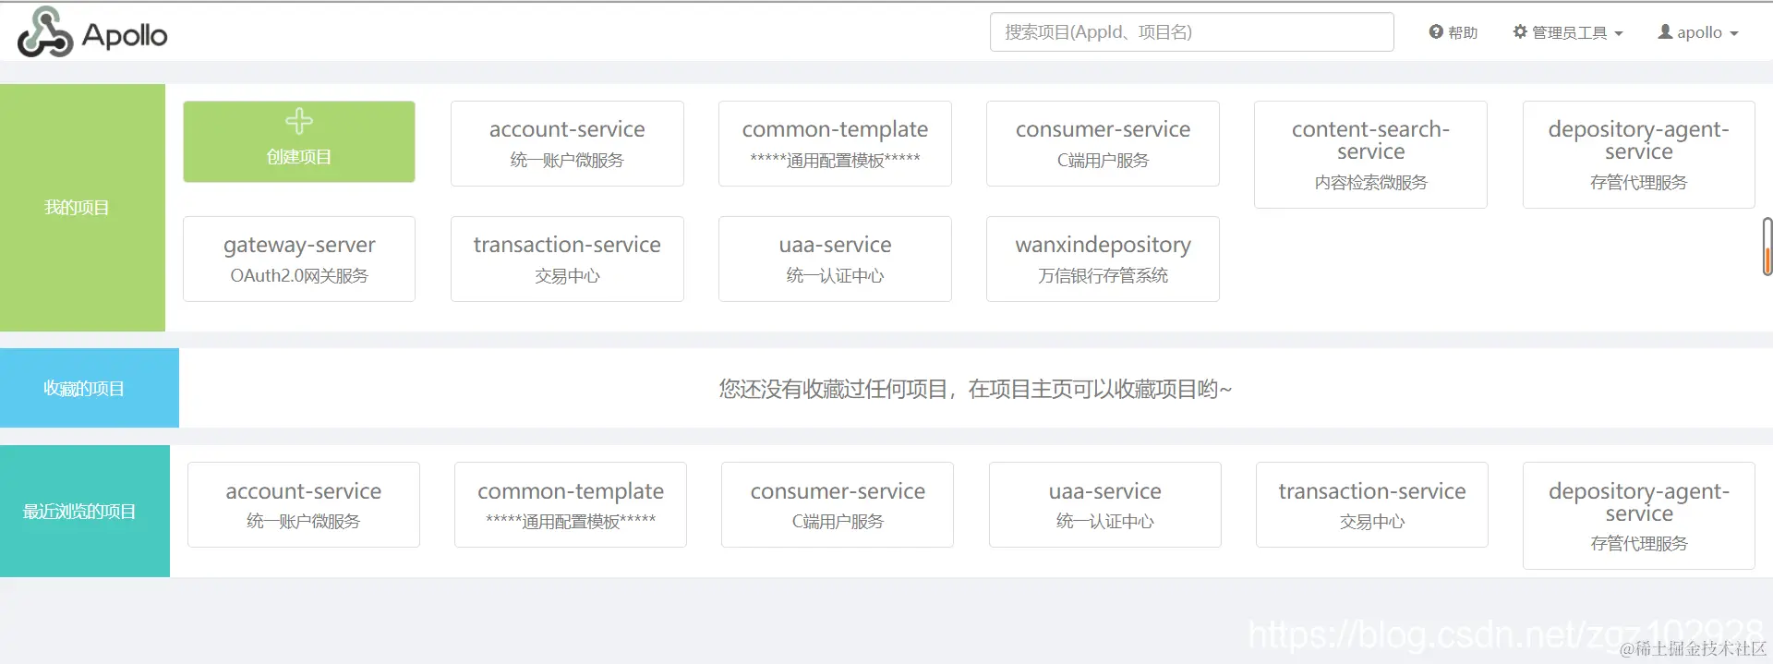1773x664 pixels.
Task: Open consumer-service in 最近浏览的项目
Action: click(x=838, y=504)
